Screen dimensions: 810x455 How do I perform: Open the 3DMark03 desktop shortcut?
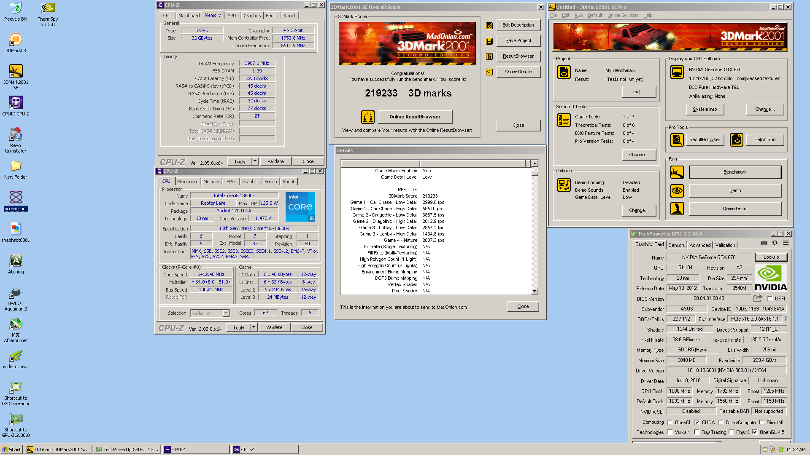[x=16, y=43]
